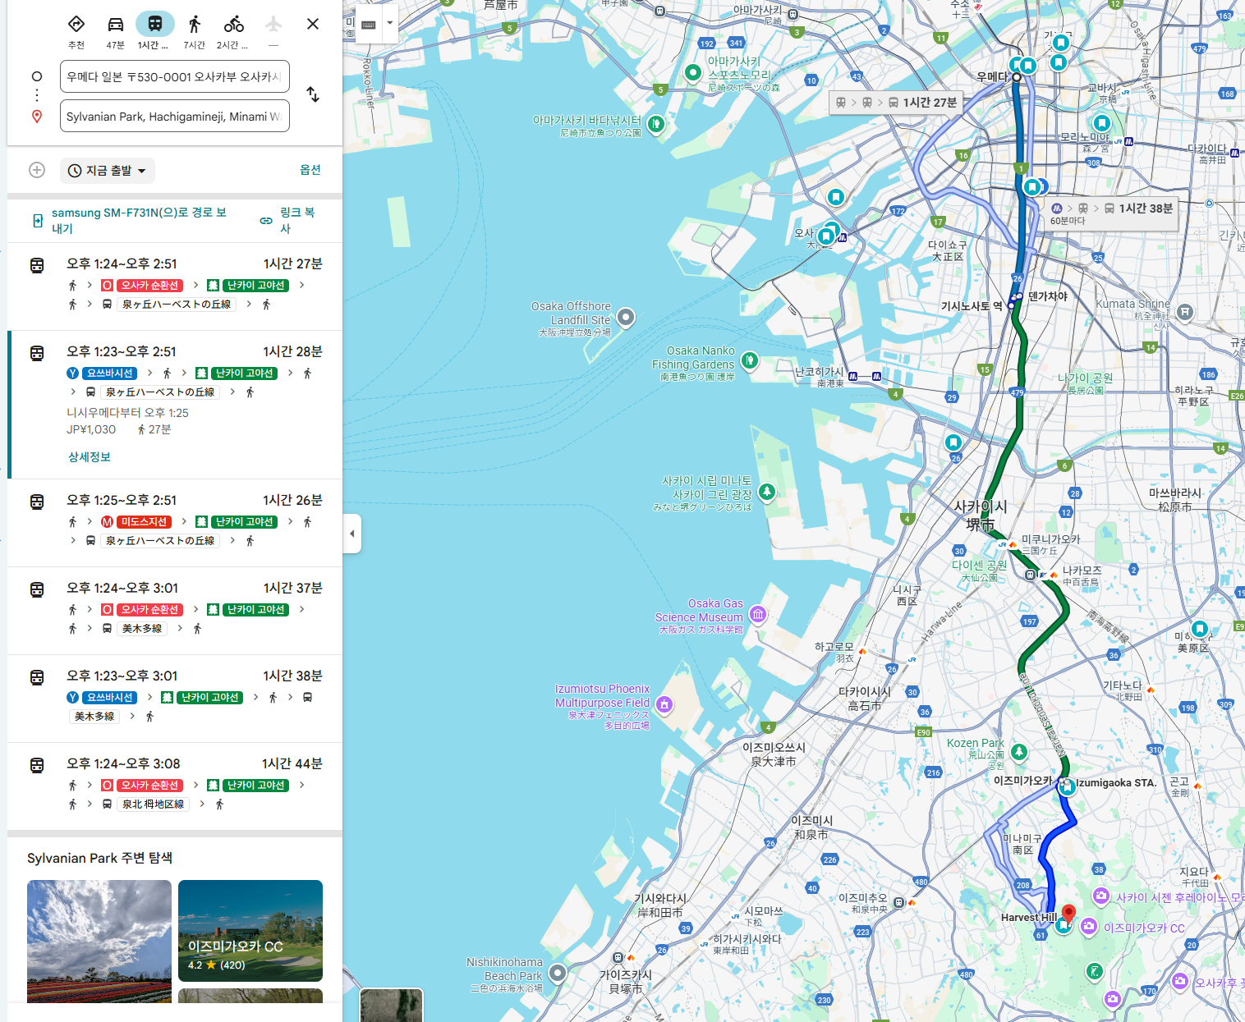Click the Nishikinohama Beach Park marker
The width and height of the screenshot is (1245, 1022).
pyautogui.click(x=558, y=973)
